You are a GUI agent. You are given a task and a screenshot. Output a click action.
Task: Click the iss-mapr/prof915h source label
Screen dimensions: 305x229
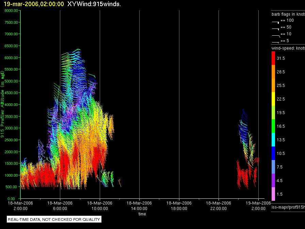click(288, 207)
